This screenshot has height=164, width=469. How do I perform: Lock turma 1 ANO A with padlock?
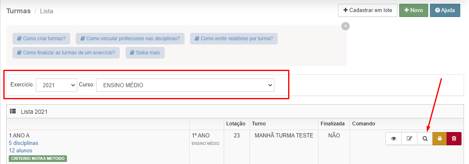pyautogui.click(x=440, y=139)
